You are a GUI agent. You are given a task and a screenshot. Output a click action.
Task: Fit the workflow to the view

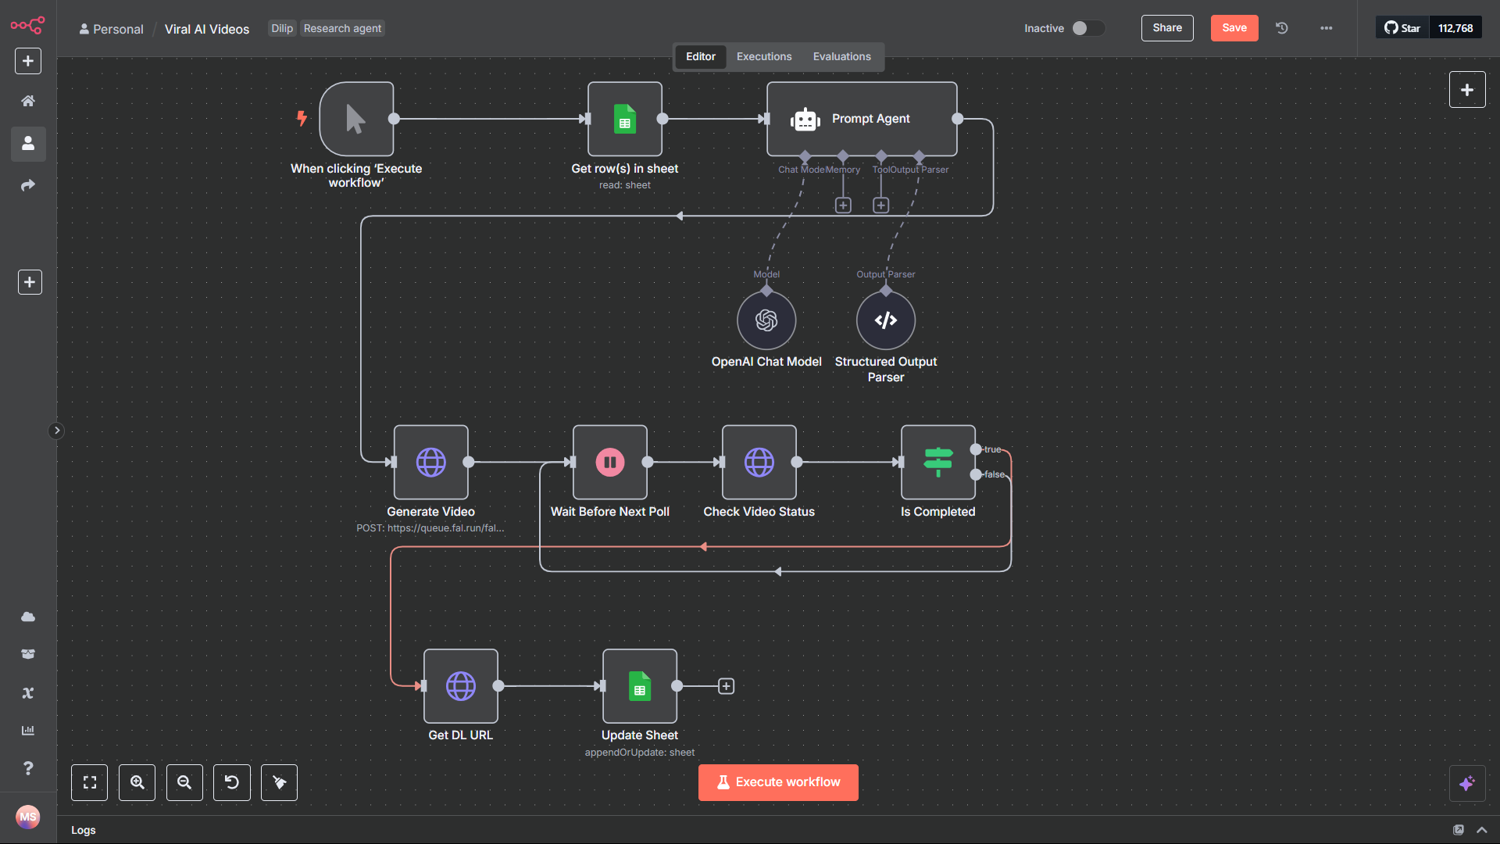pos(89,782)
